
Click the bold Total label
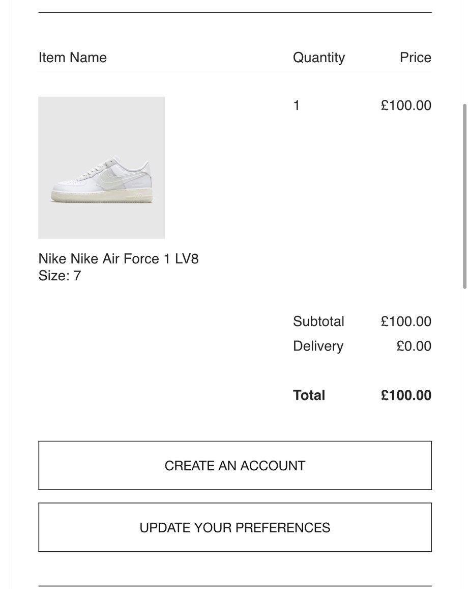[309, 395]
